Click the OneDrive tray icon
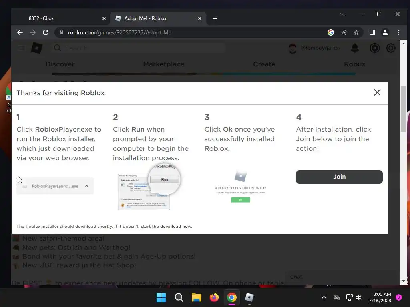The height and width of the screenshot is (307, 410). click(x=337, y=297)
